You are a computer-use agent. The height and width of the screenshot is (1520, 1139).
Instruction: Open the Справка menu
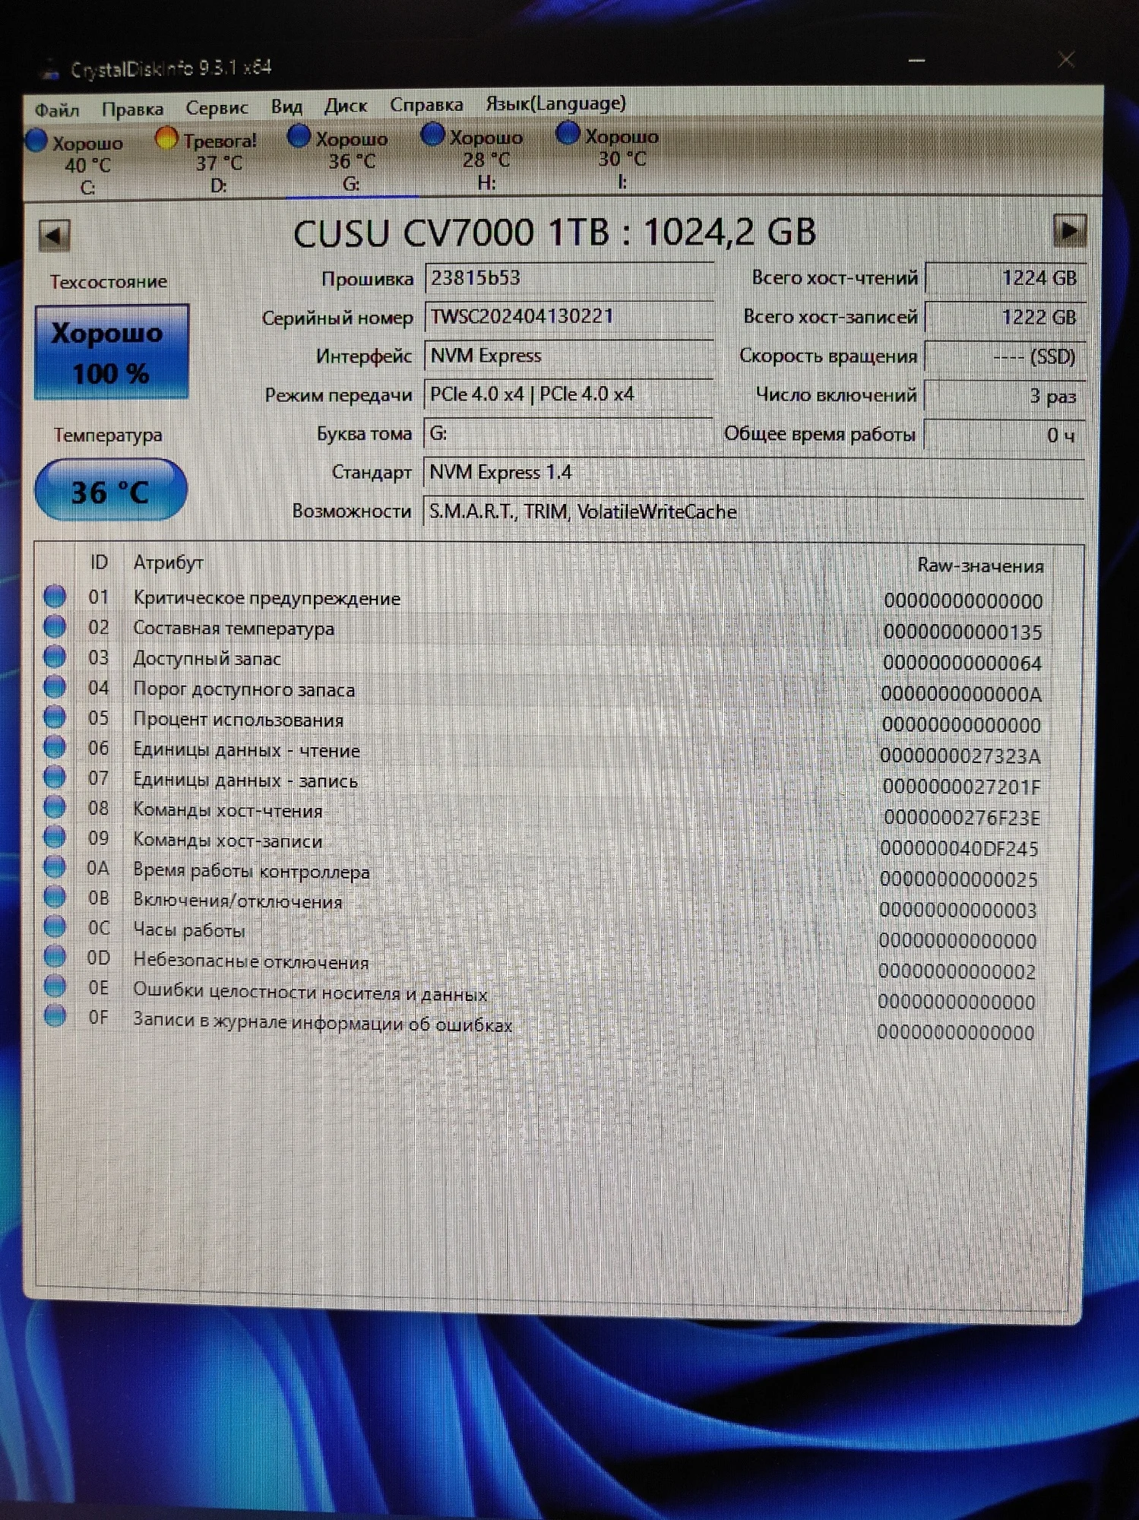[426, 104]
